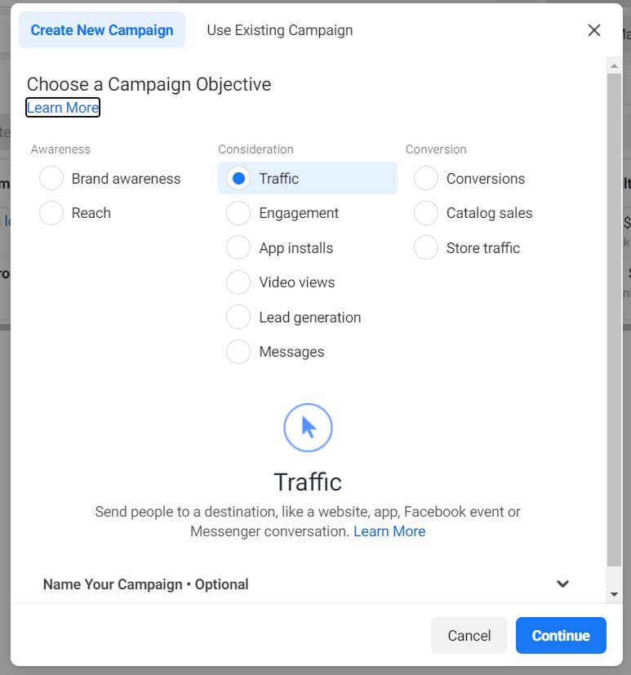Image resolution: width=631 pixels, height=675 pixels.
Task: Select the Lead generation objective
Action: click(x=238, y=317)
